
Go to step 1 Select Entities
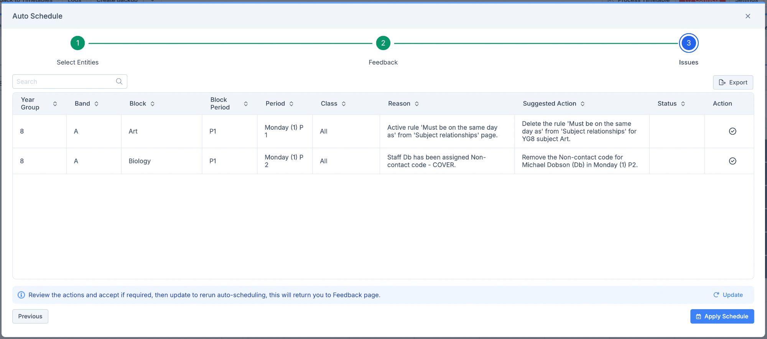pyautogui.click(x=77, y=43)
